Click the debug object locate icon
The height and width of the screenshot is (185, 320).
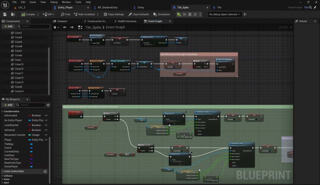(245, 14)
